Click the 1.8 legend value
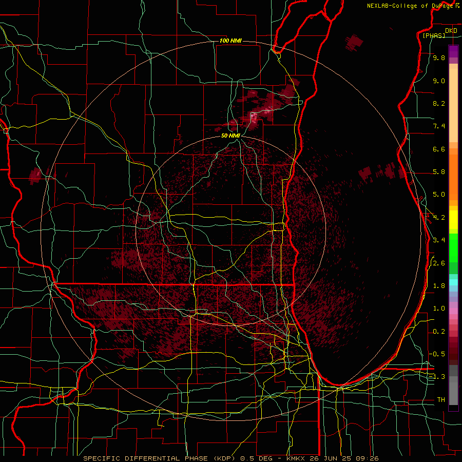This screenshot has width=462, height=462. [439, 286]
